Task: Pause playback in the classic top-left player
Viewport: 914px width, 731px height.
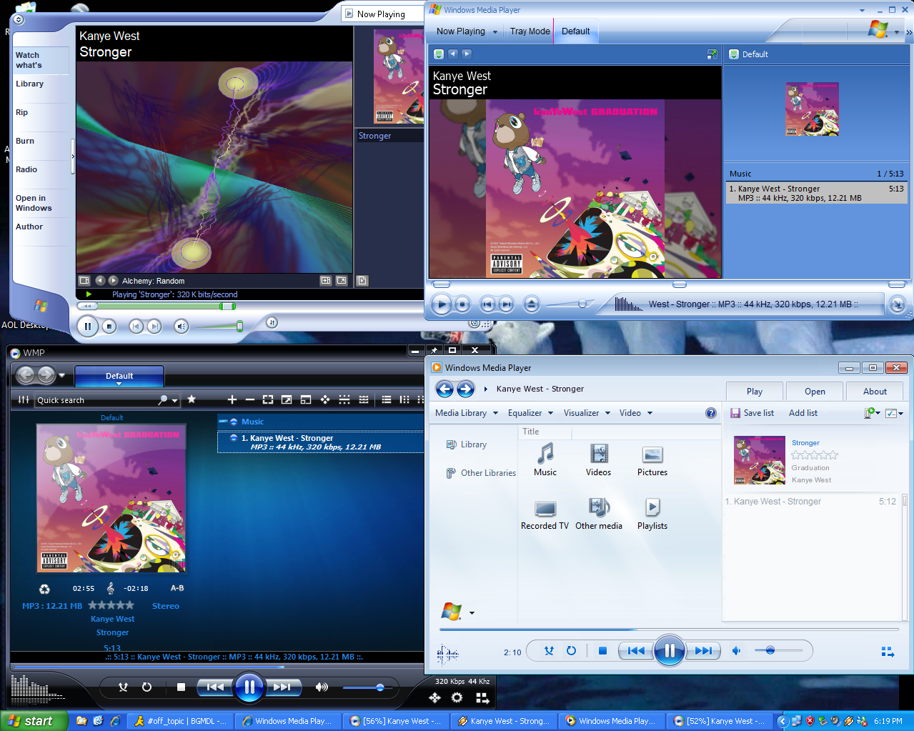Action: (x=87, y=327)
